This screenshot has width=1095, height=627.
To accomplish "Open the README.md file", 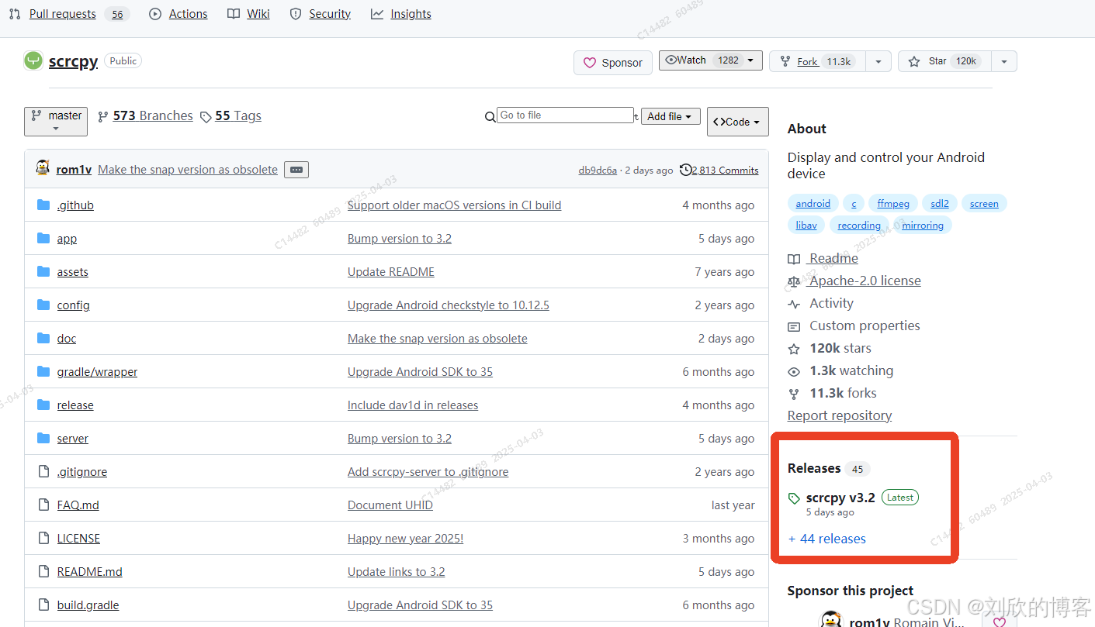I will (x=89, y=572).
